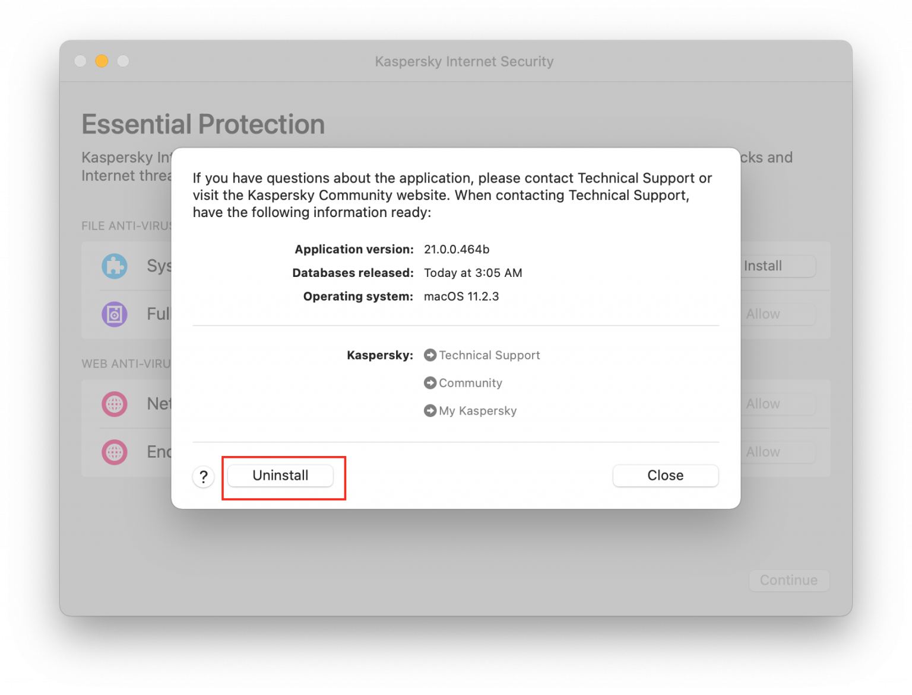This screenshot has height=695, width=912.
Task: Open the Technical Support link
Action: pos(489,355)
